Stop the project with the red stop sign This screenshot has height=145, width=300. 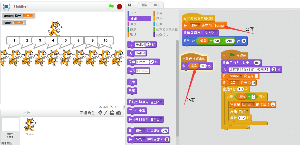[x=119, y=7]
